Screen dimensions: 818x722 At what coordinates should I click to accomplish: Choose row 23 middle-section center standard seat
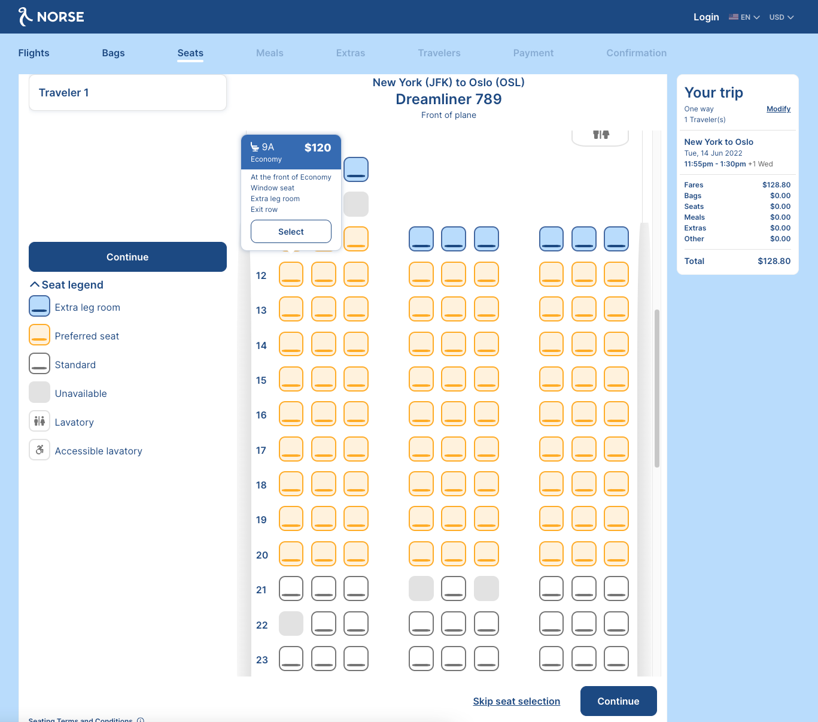point(454,659)
